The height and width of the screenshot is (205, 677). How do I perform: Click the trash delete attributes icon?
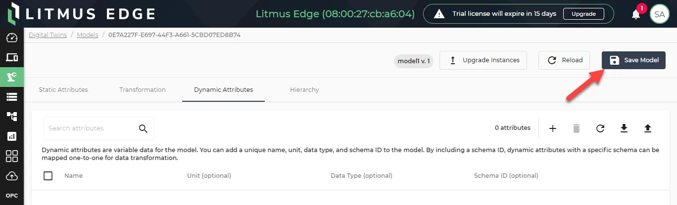[x=576, y=128]
